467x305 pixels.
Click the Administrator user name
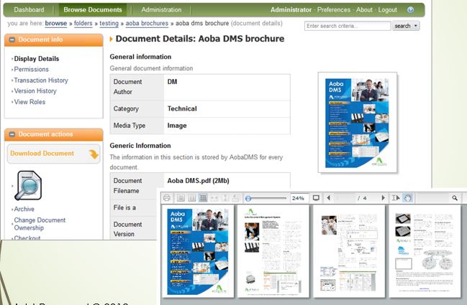(291, 10)
